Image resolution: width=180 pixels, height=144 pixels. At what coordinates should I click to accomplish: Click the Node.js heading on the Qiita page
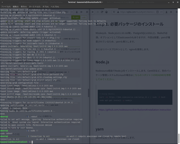pos(102,62)
